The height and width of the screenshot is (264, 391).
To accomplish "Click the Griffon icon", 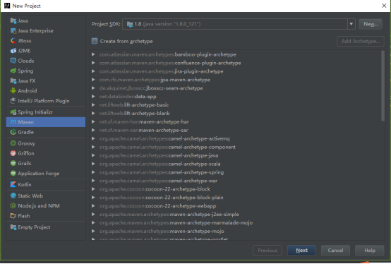I will 13,153.
